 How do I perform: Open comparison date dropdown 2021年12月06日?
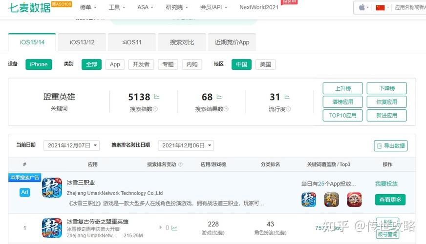click(186, 145)
